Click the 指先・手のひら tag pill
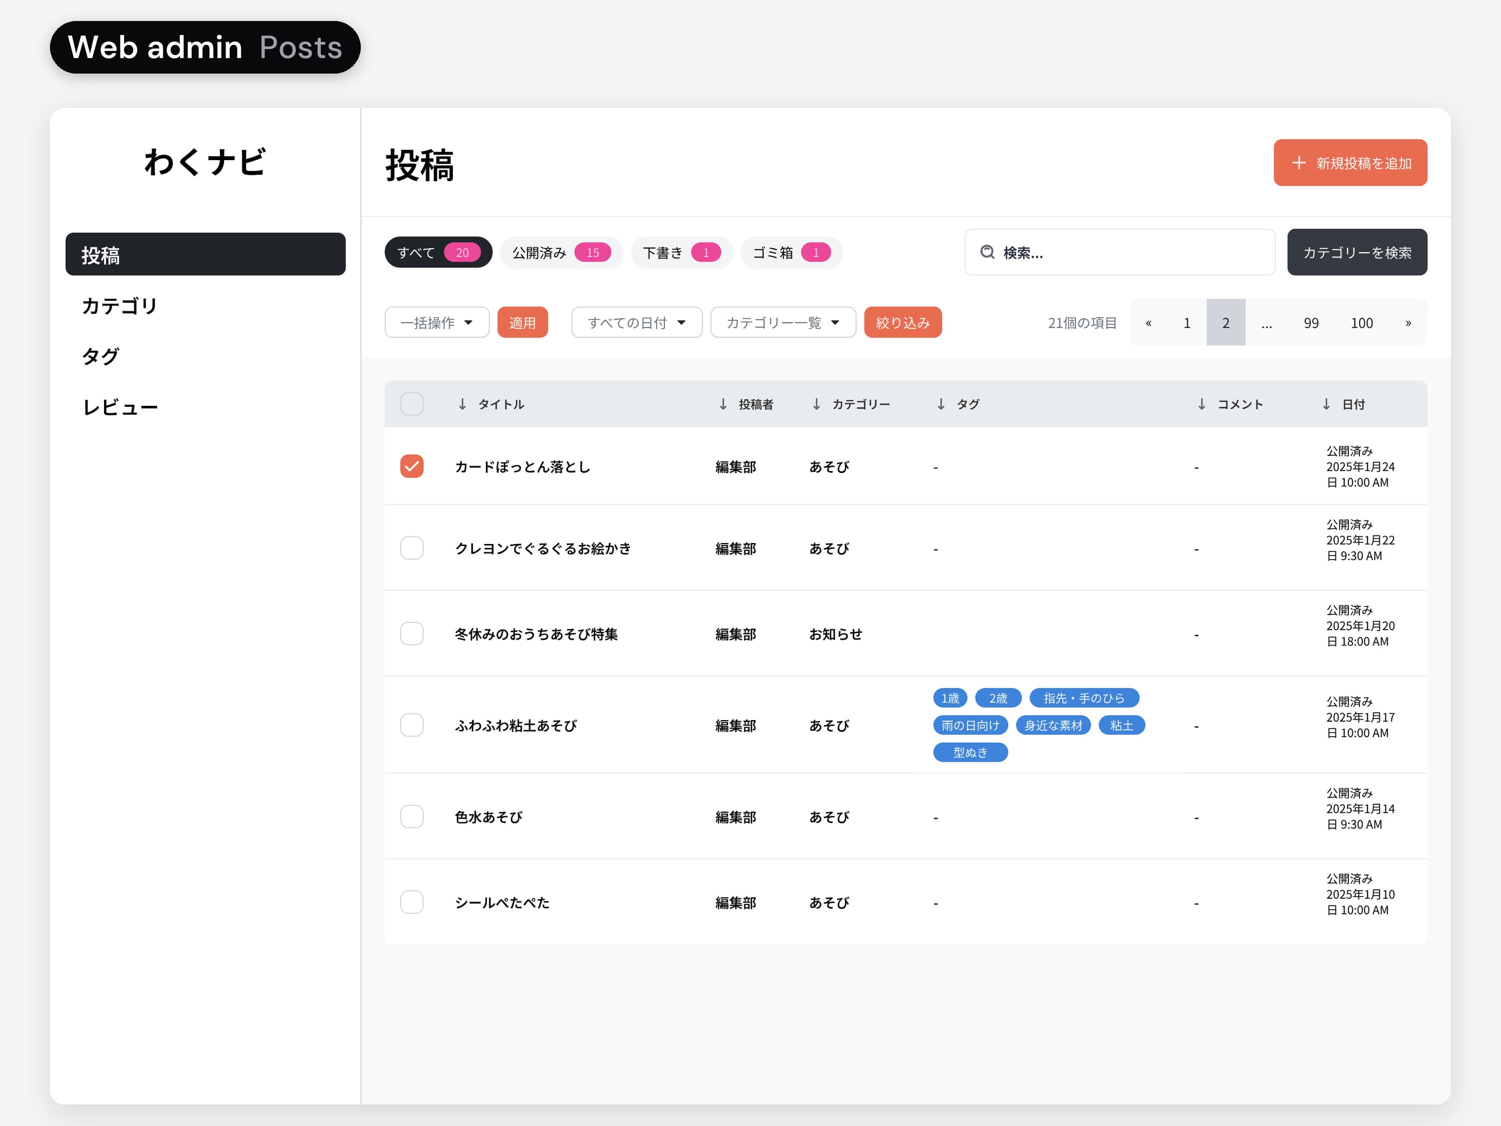 [1084, 698]
